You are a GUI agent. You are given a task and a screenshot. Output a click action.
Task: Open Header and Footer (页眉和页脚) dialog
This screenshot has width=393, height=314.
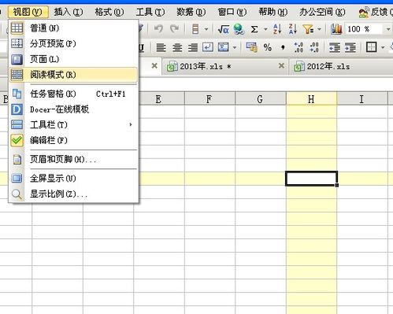tap(73, 159)
